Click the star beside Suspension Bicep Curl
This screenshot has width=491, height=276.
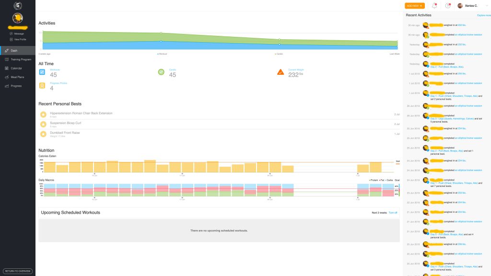(x=43, y=124)
